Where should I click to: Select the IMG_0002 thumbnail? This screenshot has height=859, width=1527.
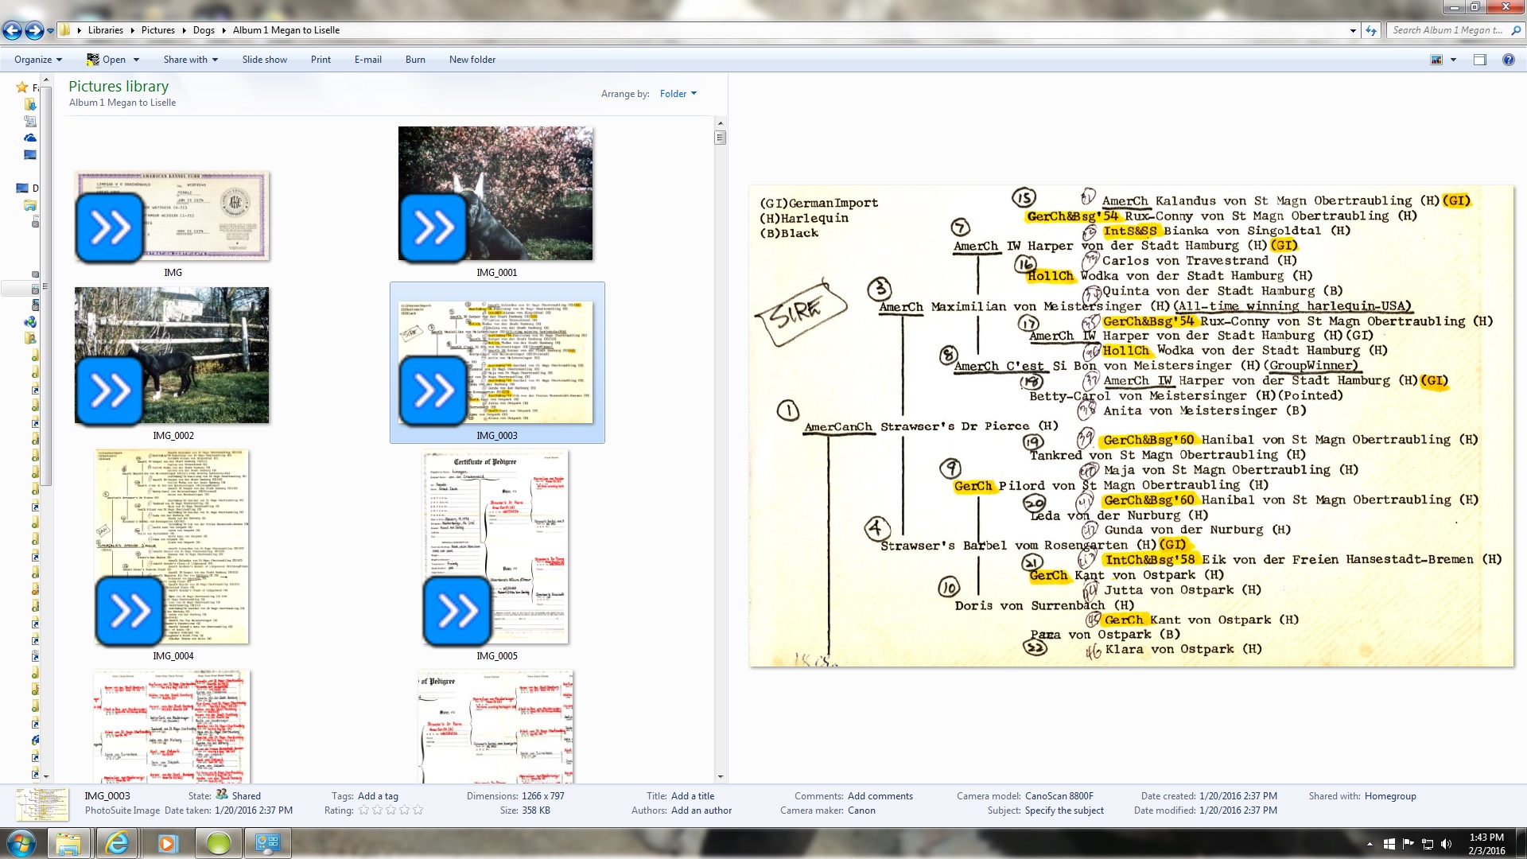click(x=173, y=356)
